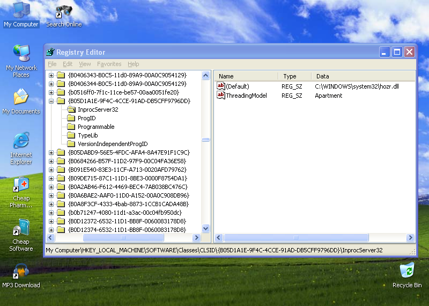Open the View menu
Viewport: 429px width, 306px height.
pos(85,64)
